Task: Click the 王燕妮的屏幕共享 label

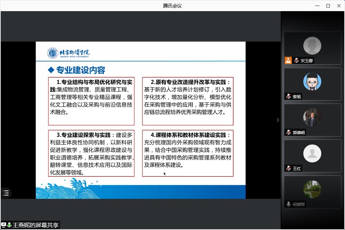Action: 35,225
